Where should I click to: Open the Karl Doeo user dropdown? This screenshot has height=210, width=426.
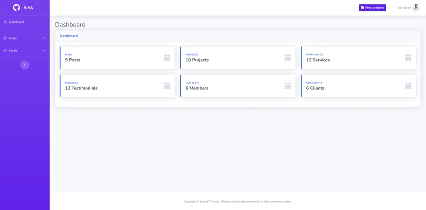(x=404, y=8)
